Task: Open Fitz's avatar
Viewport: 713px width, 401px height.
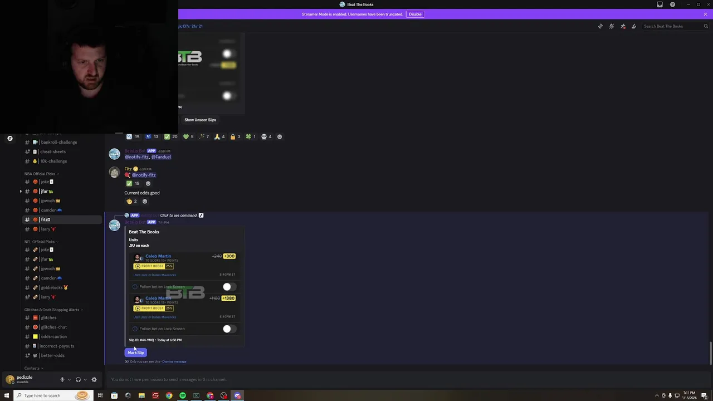Action: (114, 172)
